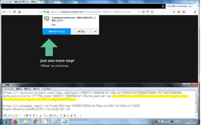Click the clubadsme.com URL text in Notepad
Viewport: 201px width, 125px height.
click(x=71, y=107)
